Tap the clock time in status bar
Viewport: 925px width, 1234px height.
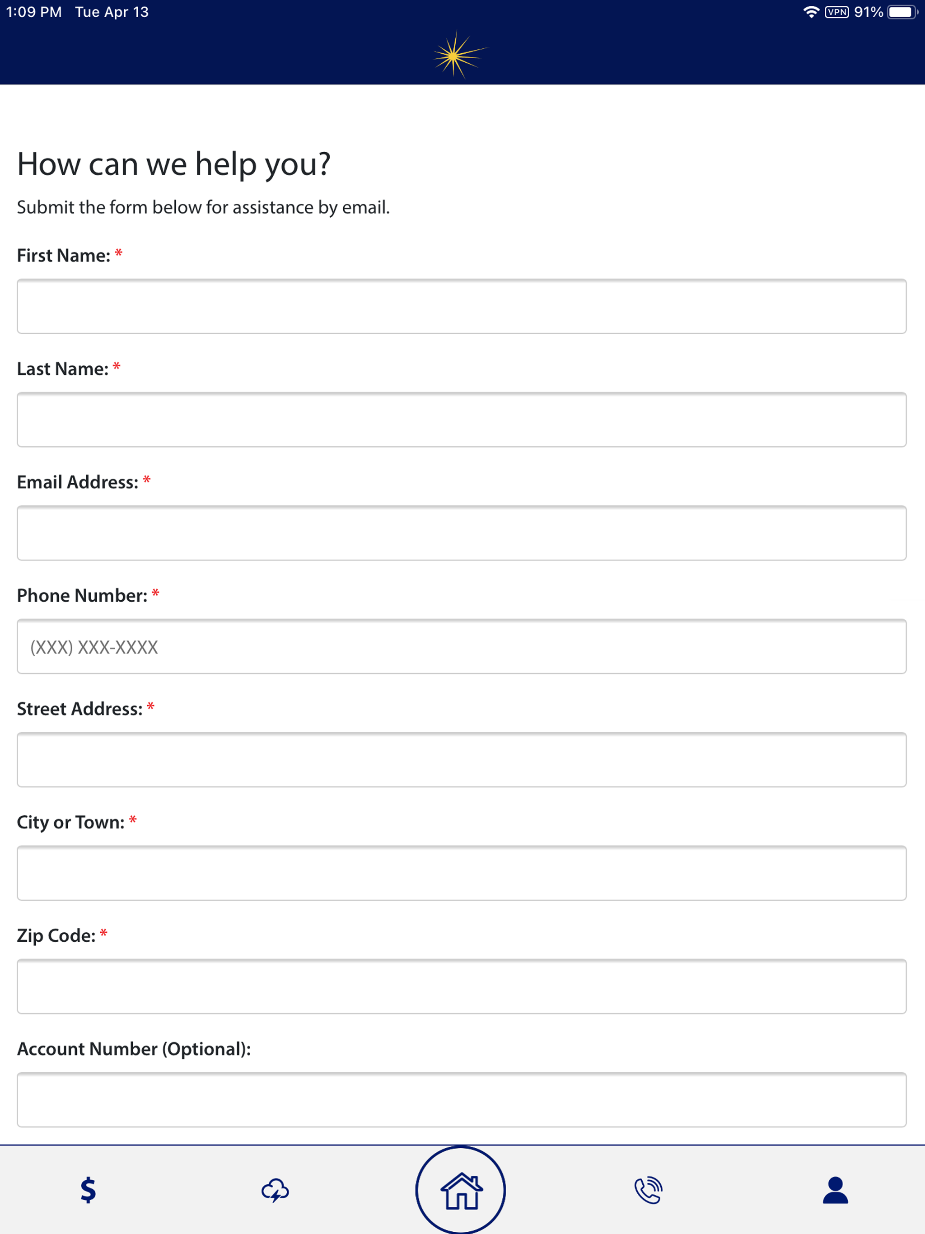pos(34,12)
